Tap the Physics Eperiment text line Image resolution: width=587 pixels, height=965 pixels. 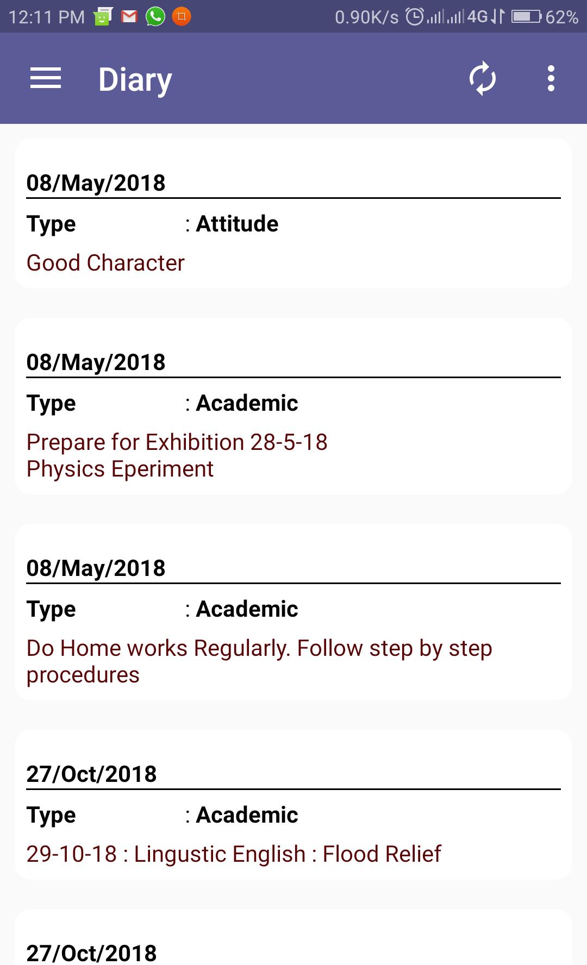click(x=120, y=469)
